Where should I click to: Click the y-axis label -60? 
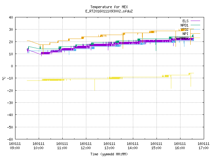tap(10, 139)
